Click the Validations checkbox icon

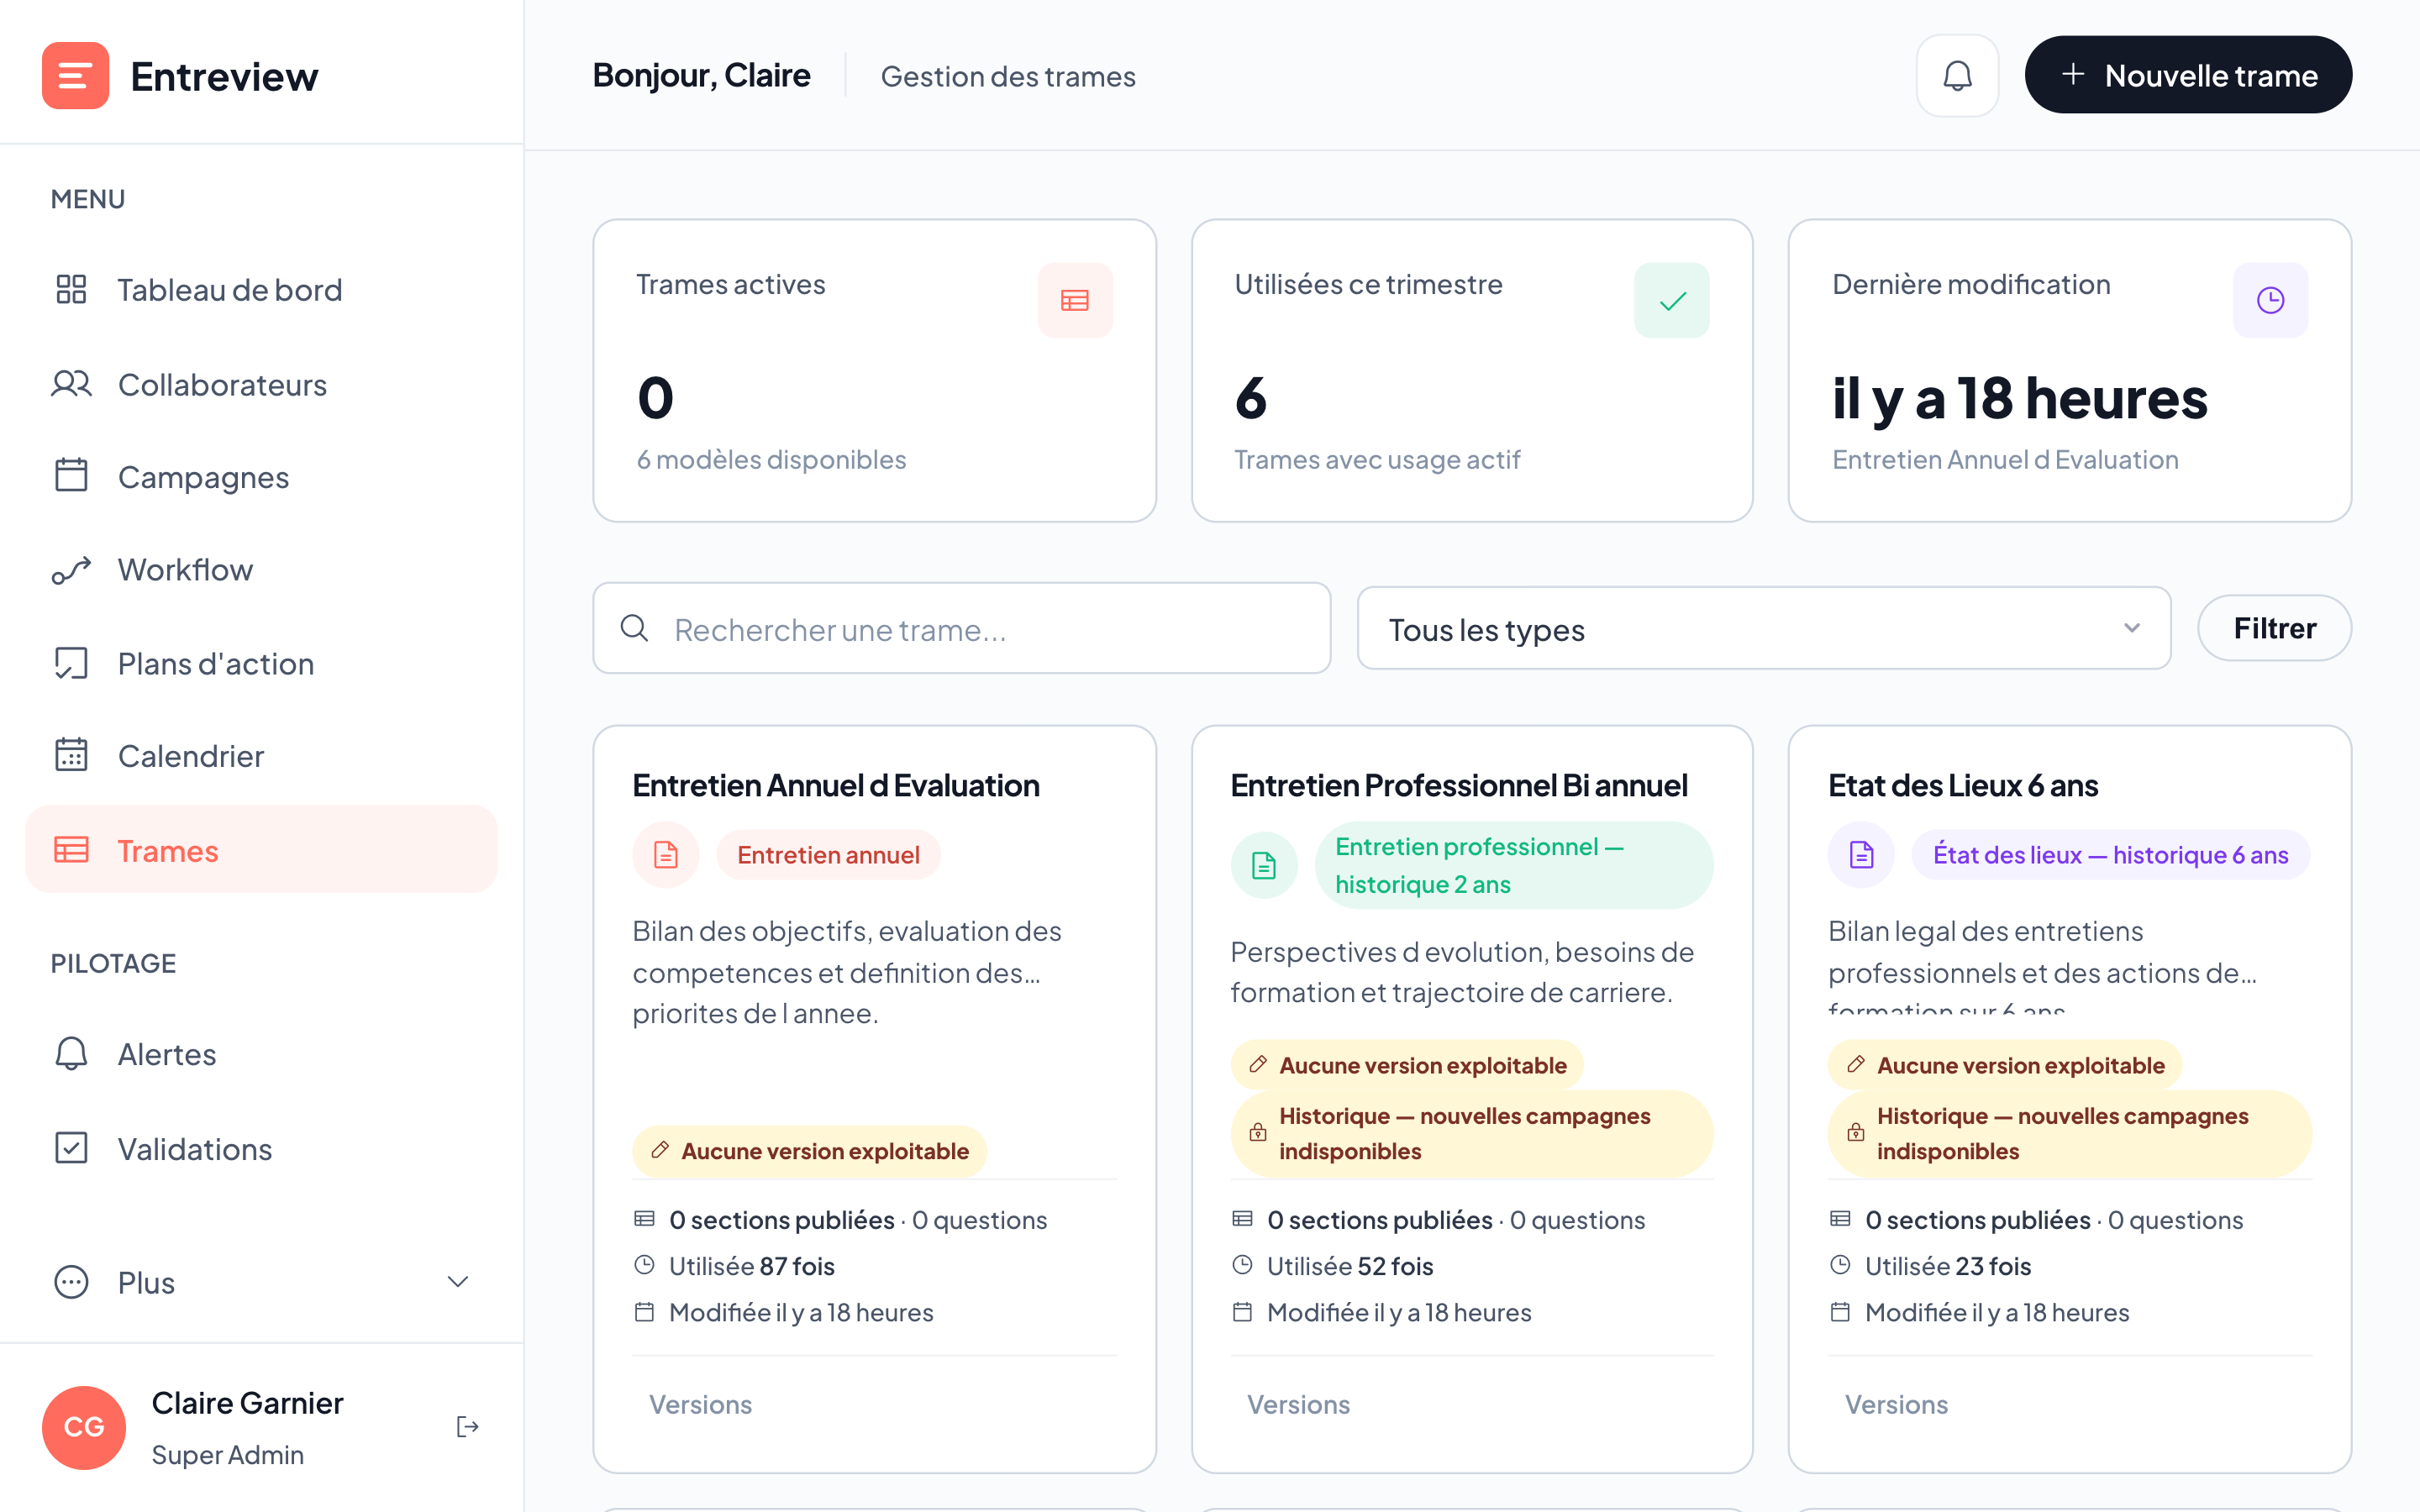pos(71,1148)
